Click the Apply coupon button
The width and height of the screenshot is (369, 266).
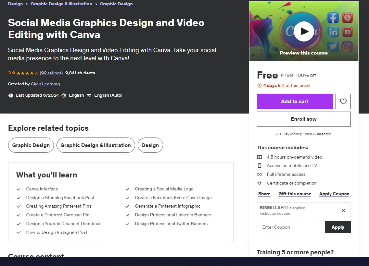click(x=338, y=227)
